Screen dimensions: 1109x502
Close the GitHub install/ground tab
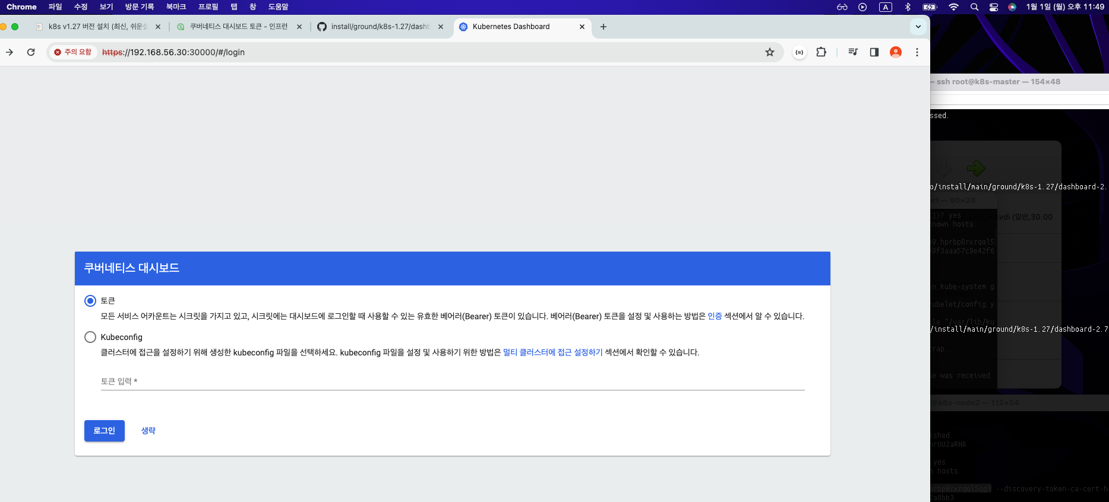coord(441,27)
